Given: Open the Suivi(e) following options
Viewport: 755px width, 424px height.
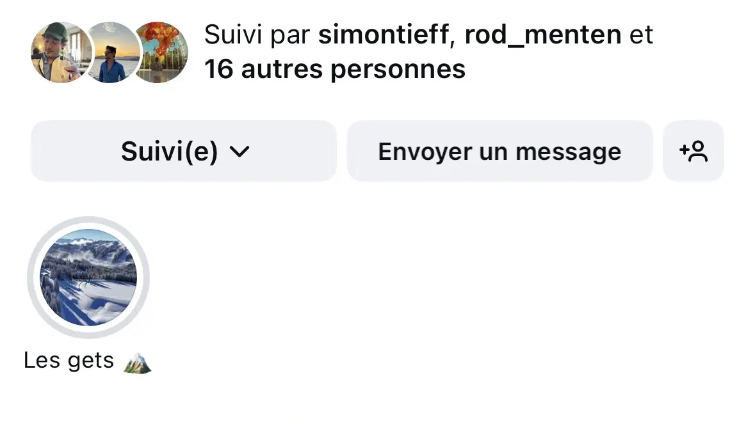Looking at the screenshot, I should point(183,152).
